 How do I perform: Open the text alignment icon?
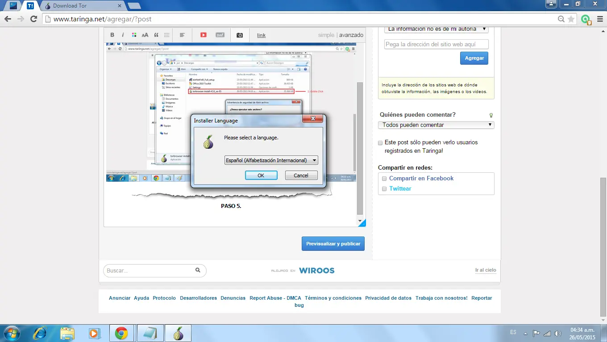182,35
